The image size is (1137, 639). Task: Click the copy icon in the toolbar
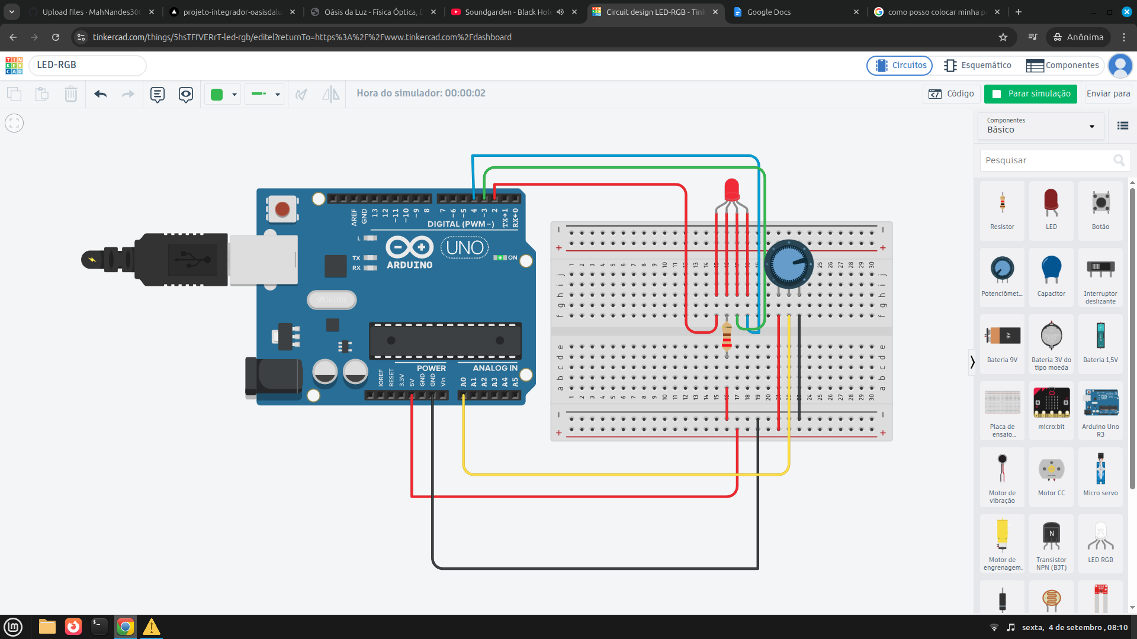[14, 94]
